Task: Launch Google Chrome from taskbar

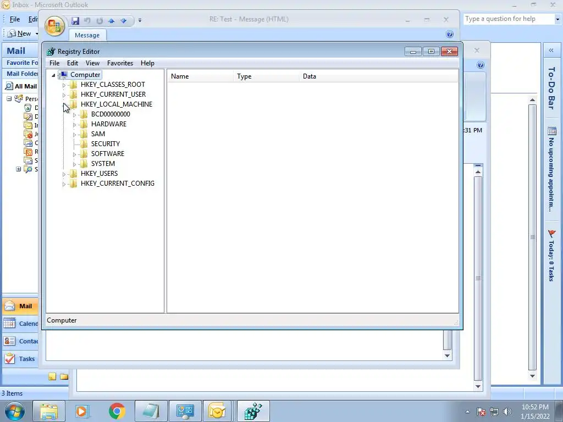Action: pyautogui.click(x=117, y=411)
